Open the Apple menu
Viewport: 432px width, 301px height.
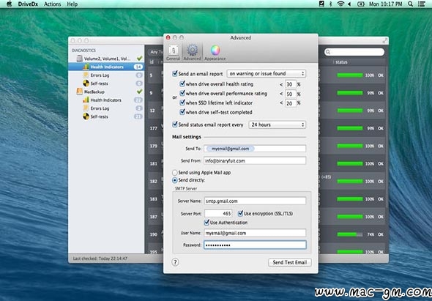tap(9, 4)
